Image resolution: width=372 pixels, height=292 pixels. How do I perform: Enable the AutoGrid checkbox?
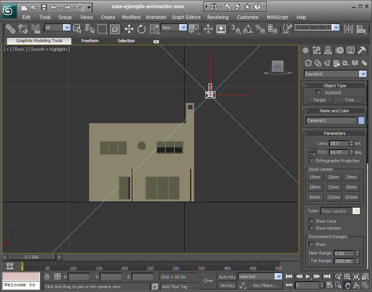[x=319, y=92]
